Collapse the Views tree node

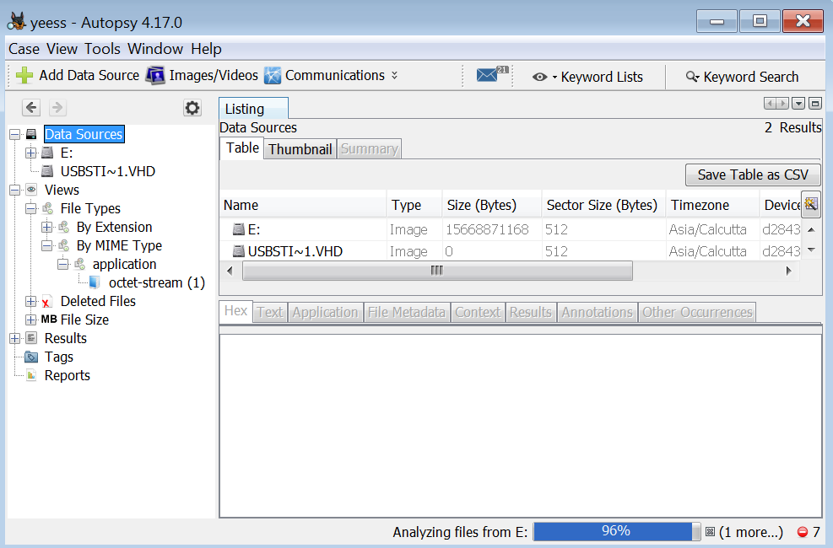[15, 190]
